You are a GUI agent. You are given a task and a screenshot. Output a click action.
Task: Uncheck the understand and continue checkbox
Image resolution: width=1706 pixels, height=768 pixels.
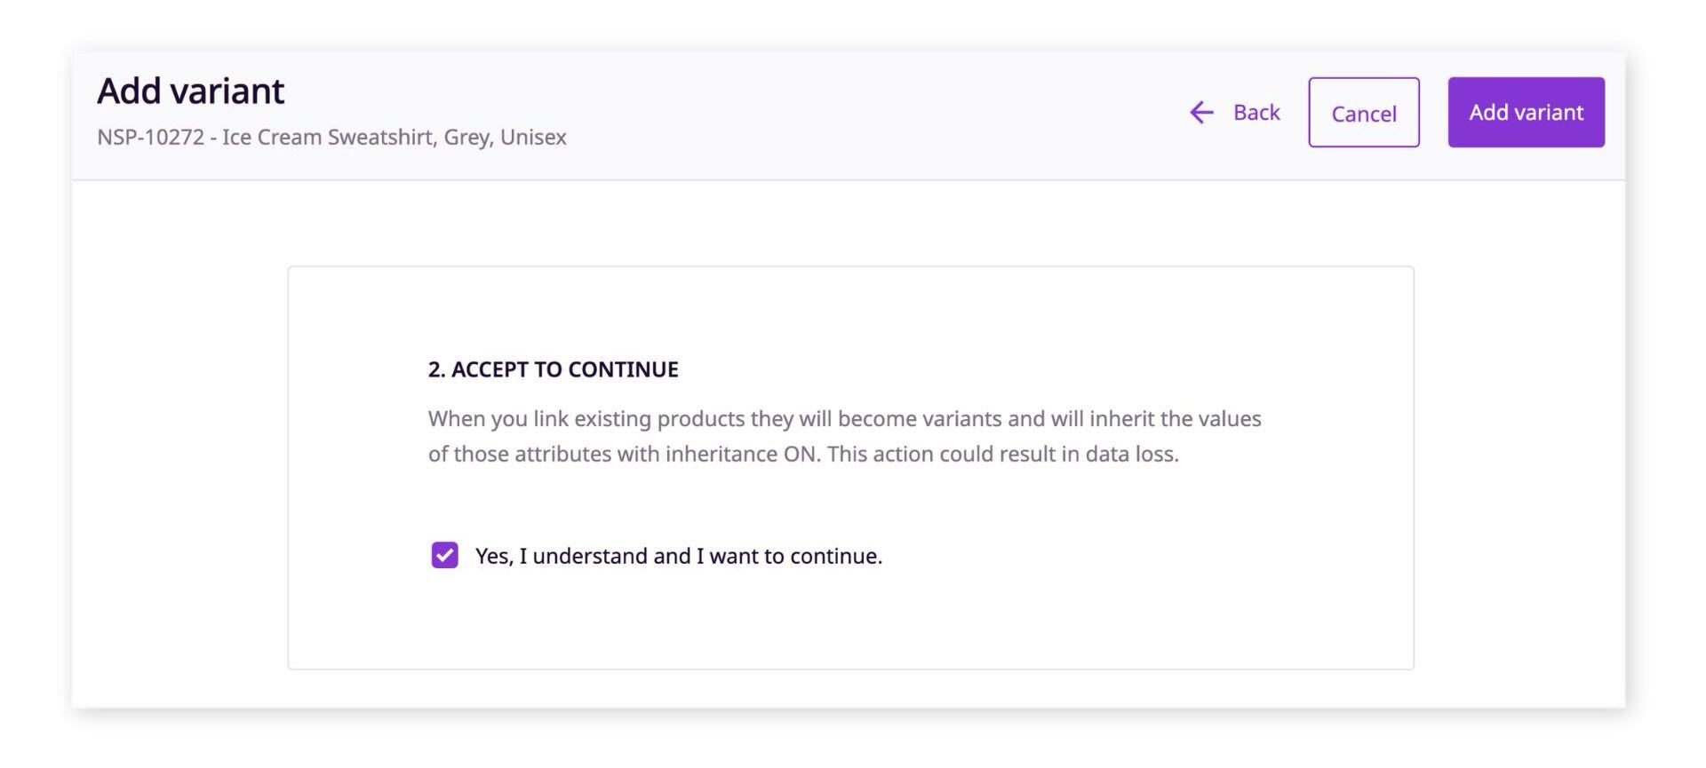pos(444,556)
